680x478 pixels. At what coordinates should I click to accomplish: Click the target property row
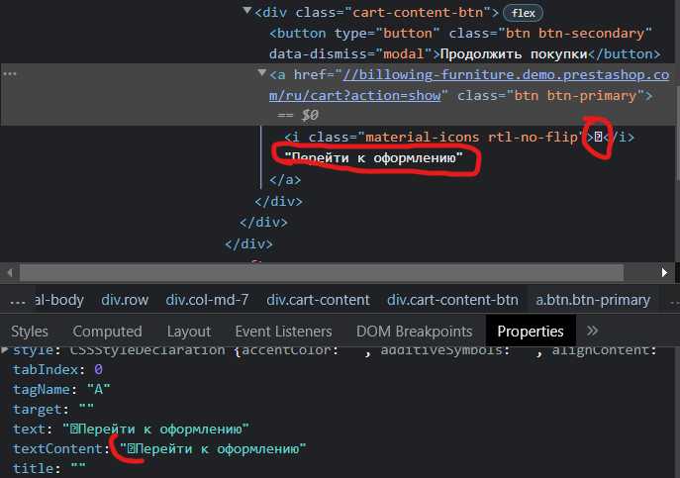coord(52,409)
